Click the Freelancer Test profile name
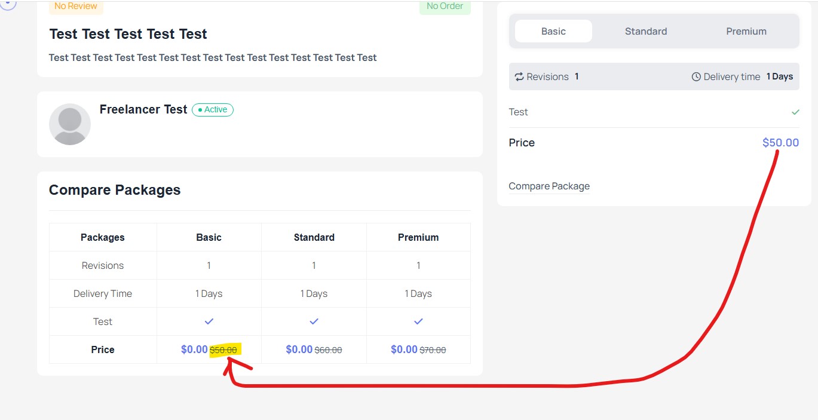 coord(143,109)
